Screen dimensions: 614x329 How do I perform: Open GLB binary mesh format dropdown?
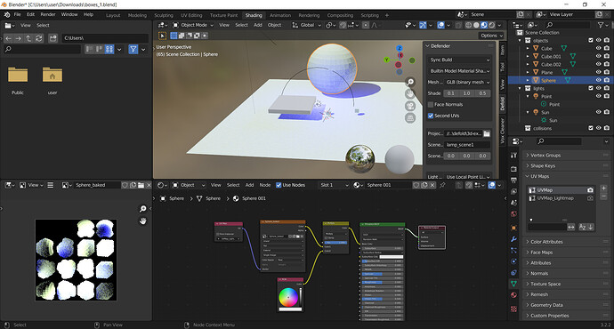467,82
